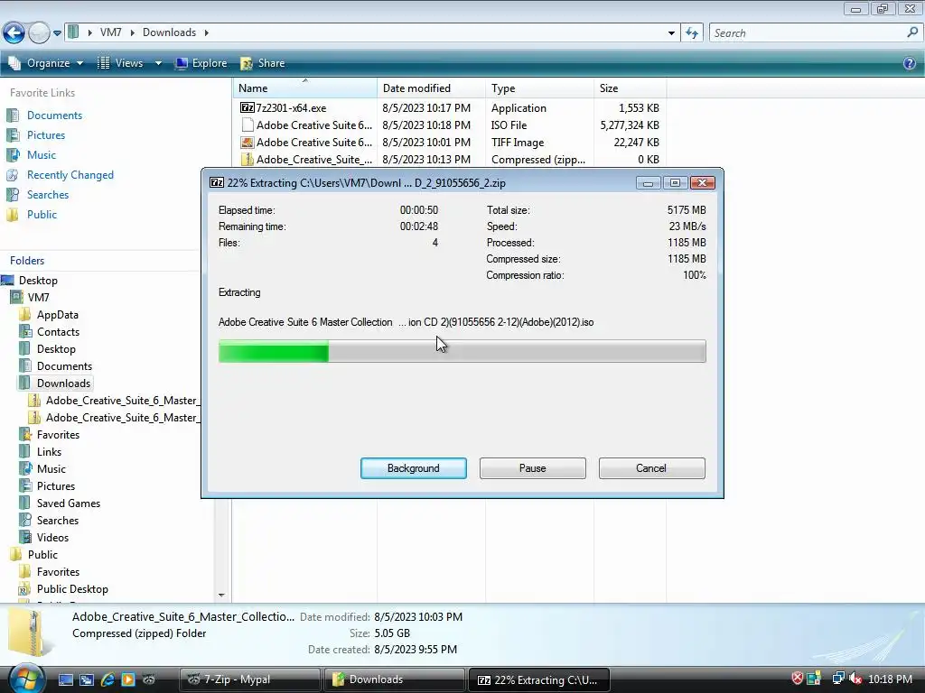Open the Organize menu
This screenshot has width=925, height=693.
coord(46,63)
